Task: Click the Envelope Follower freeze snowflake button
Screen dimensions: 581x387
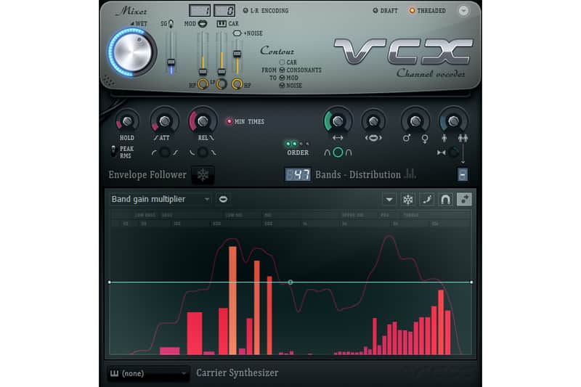Action: click(x=203, y=175)
